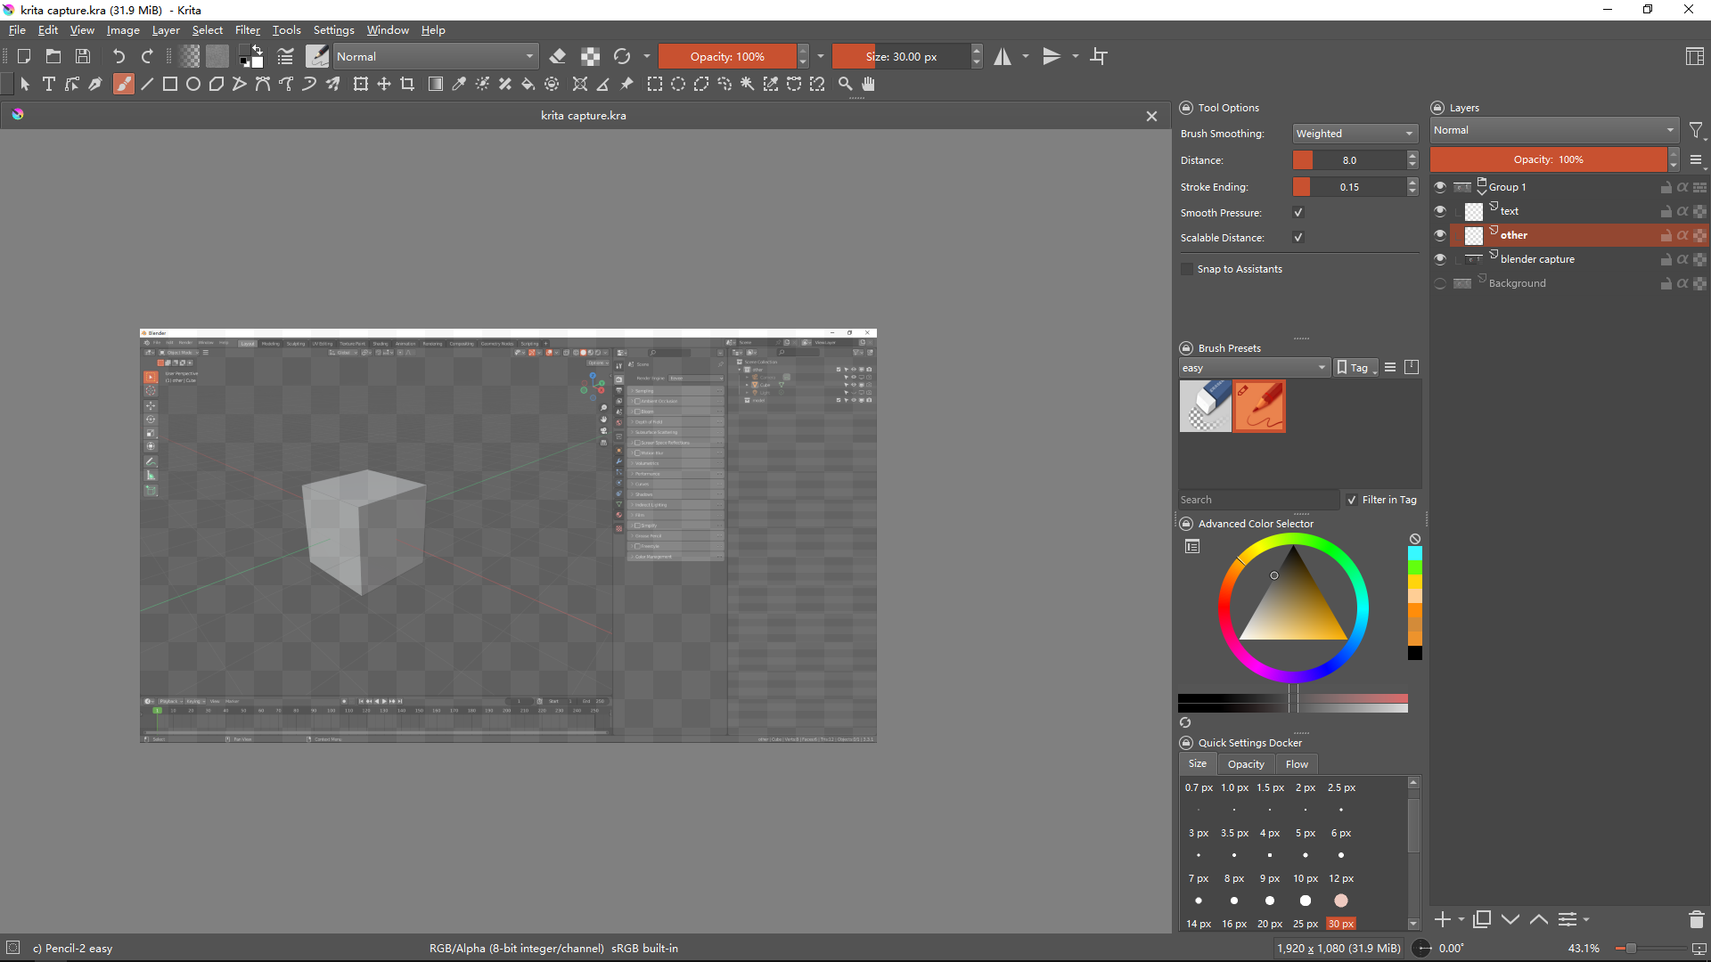This screenshot has width=1711, height=962.
Task: Open the Filter menu
Action: [247, 30]
